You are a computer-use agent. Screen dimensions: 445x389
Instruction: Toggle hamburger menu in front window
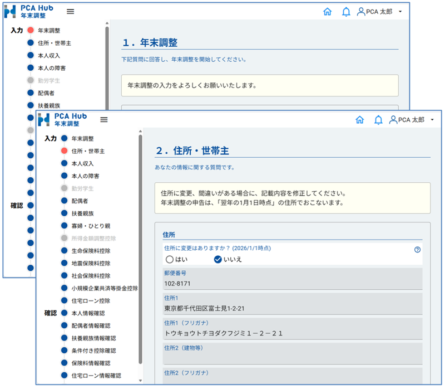pos(104,120)
